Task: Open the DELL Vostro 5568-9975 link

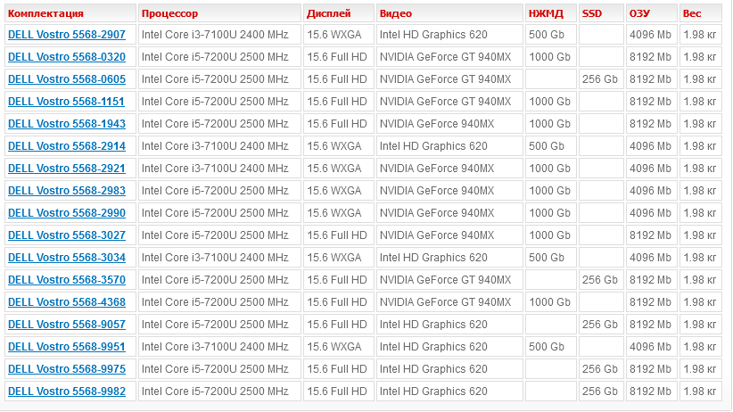Action: [67, 369]
